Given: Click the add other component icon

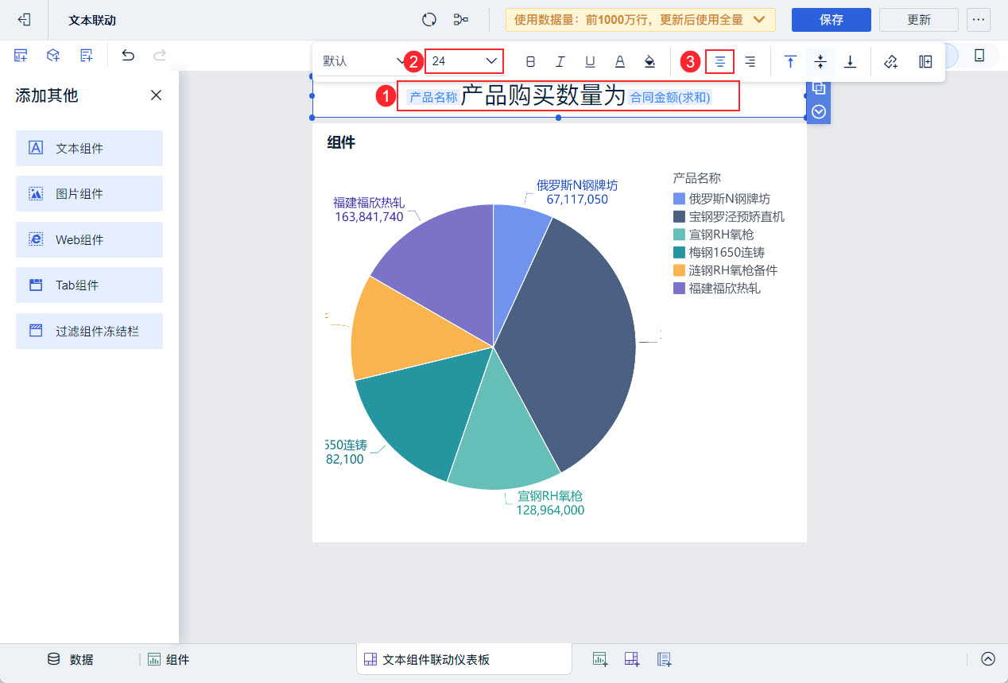Looking at the screenshot, I should click(86, 55).
